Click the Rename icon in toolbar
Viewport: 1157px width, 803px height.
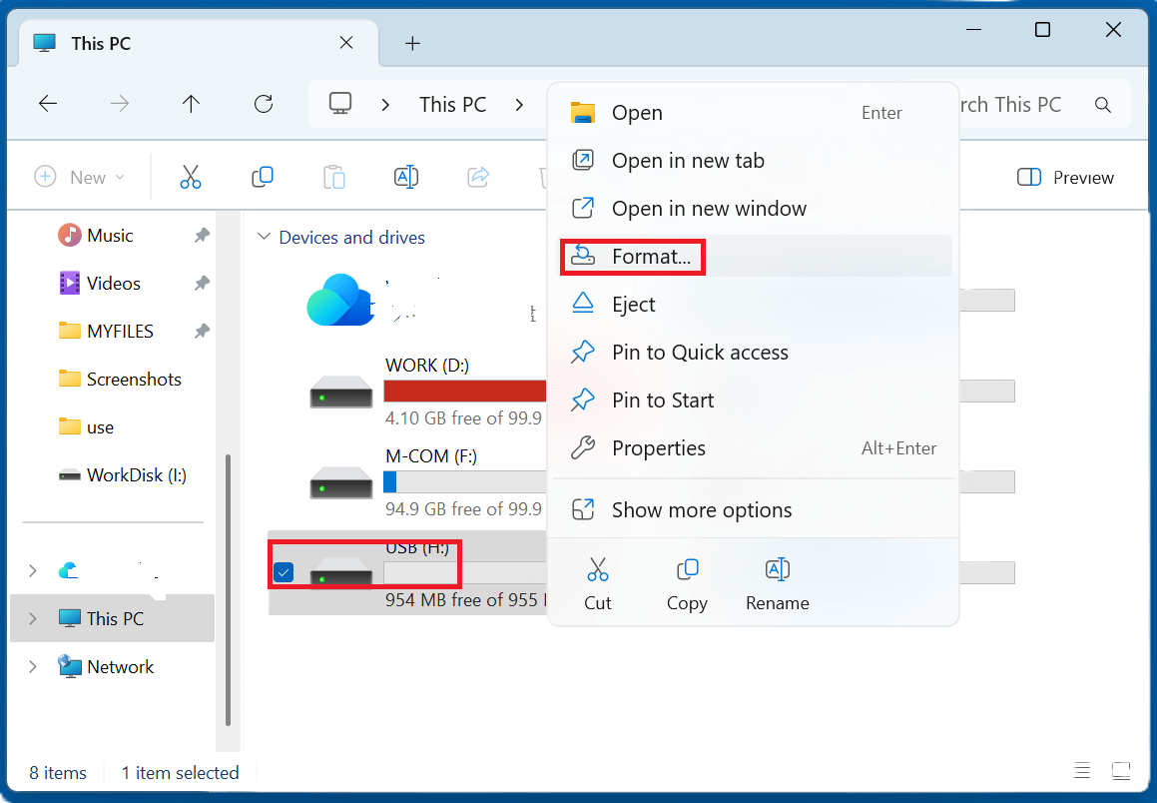coord(405,178)
